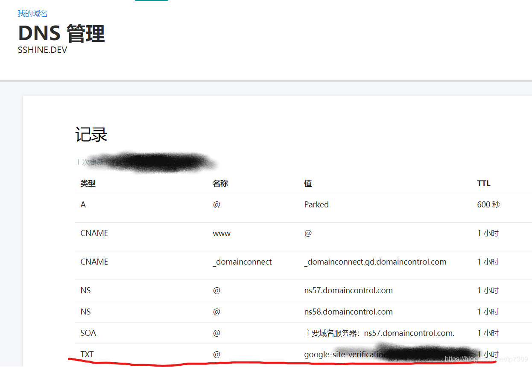This screenshot has height=367, width=532.
Task: Click the 600 秒 TTL value
Action: (x=488, y=204)
